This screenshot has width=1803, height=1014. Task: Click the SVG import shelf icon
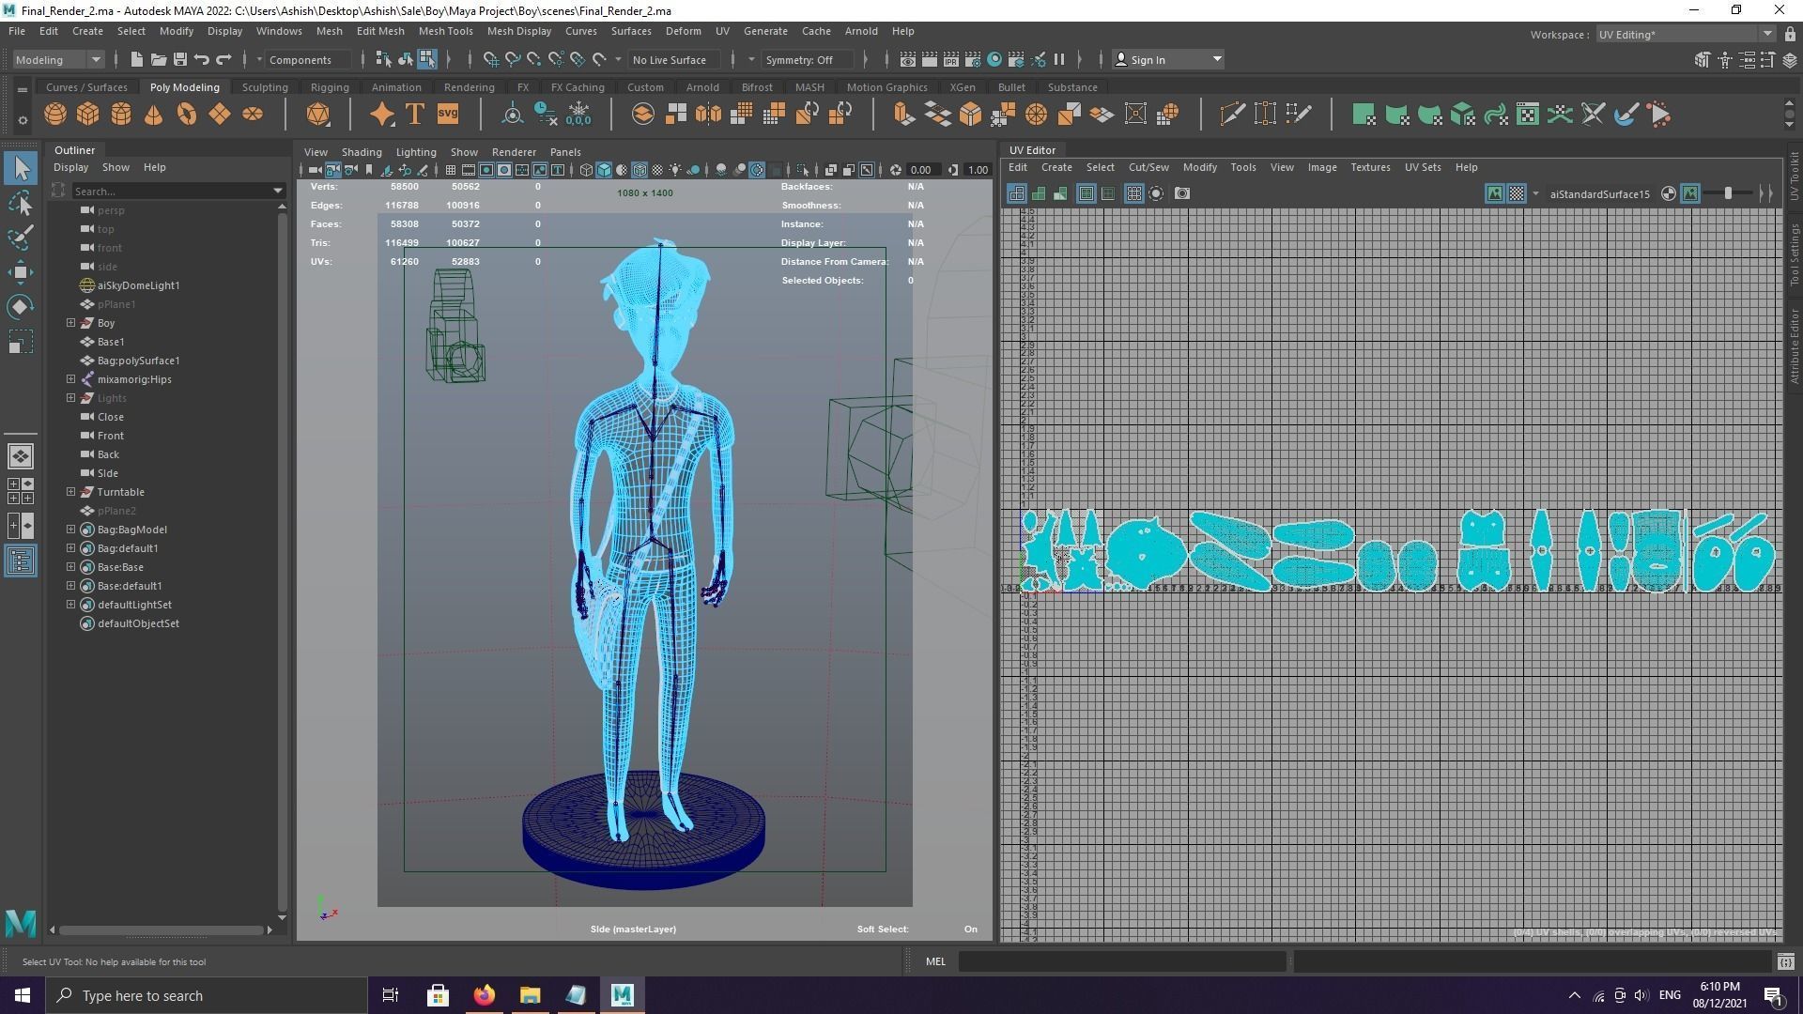448,115
